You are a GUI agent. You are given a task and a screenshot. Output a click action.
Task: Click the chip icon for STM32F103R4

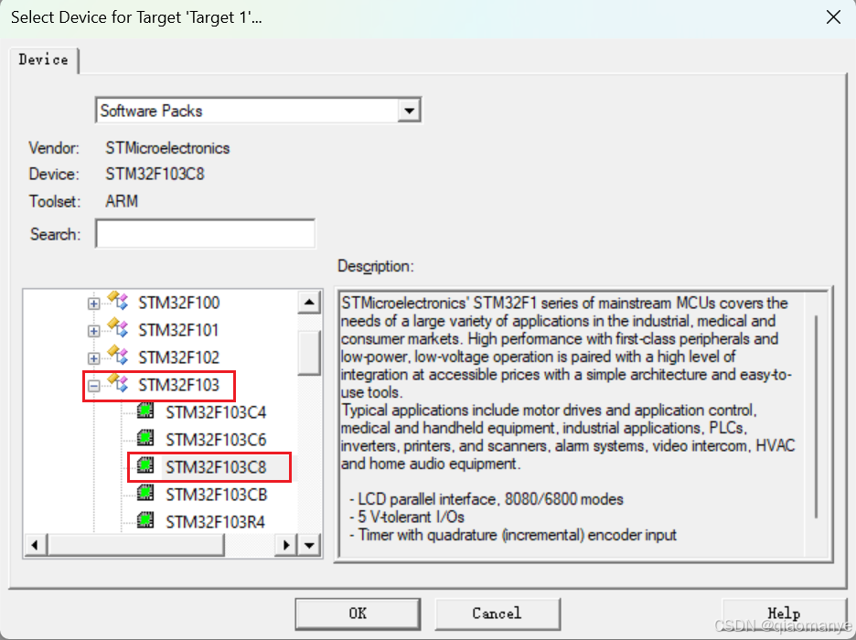[x=145, y=520]
